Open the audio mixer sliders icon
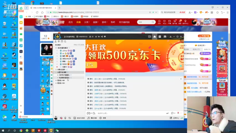This screenshot has width=236, height=133. click(70, 118)
